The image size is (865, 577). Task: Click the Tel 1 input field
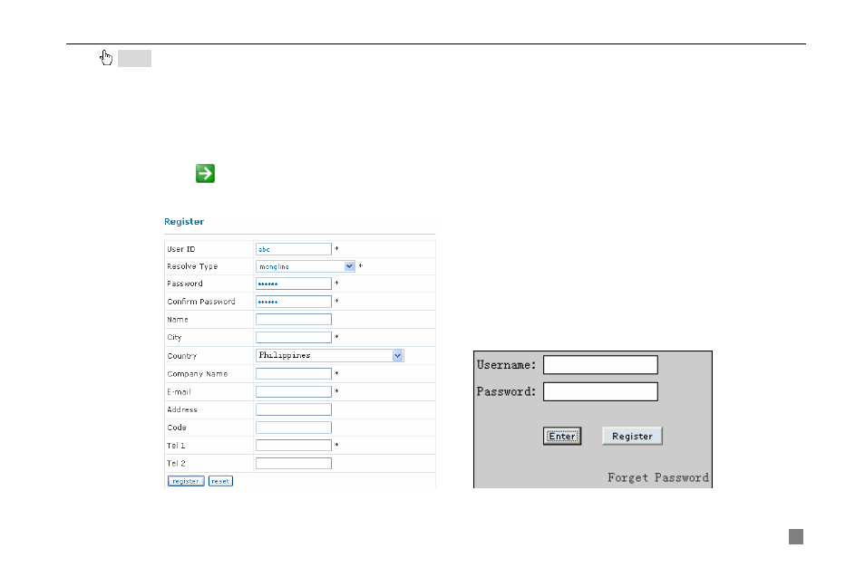[x=294, y=445]
